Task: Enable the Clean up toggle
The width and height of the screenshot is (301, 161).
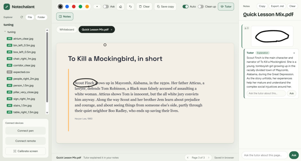Action: click(x=201, y=6)
